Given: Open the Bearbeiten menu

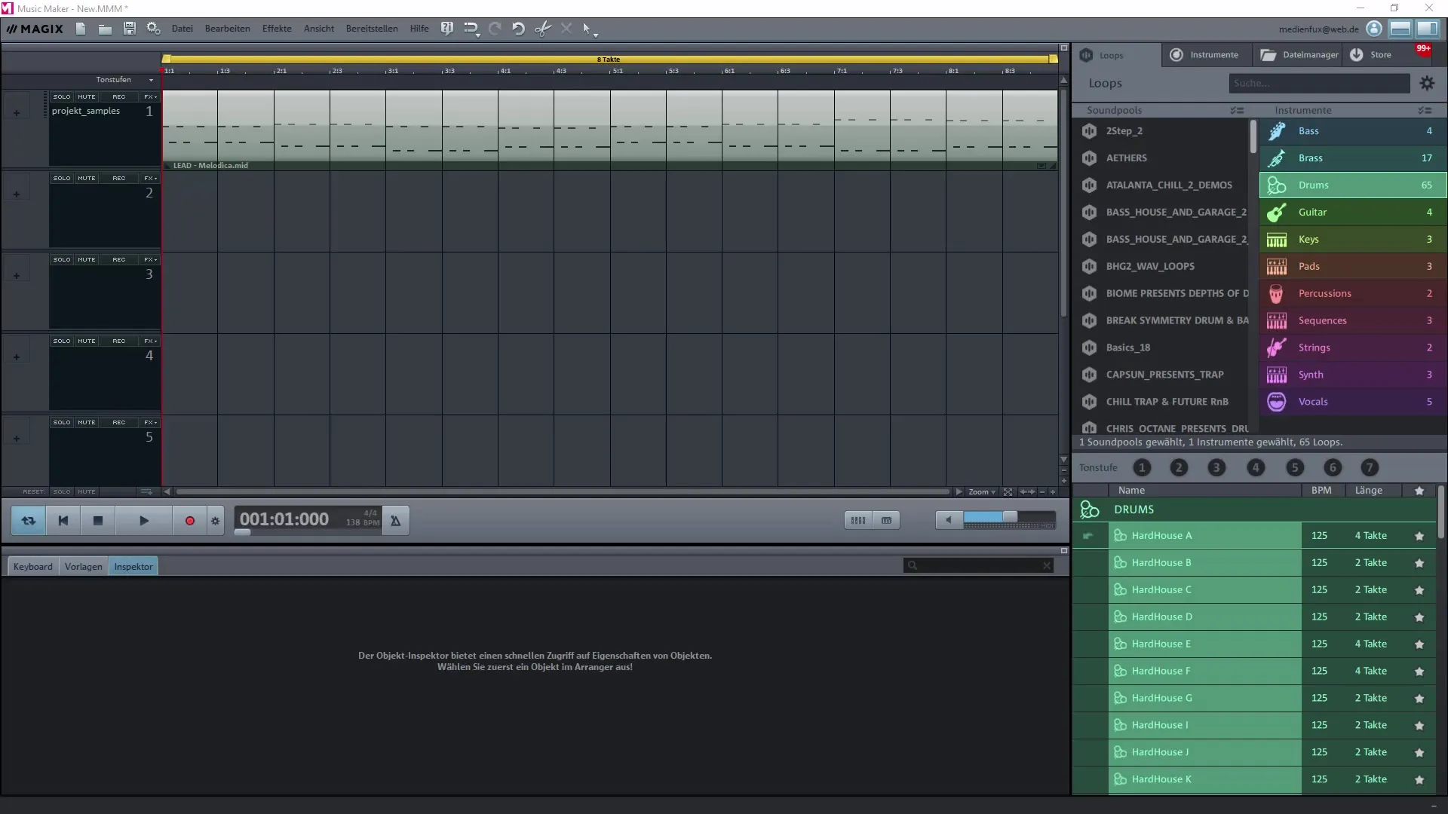Looking at the screenshot, I should pos(227,29).
